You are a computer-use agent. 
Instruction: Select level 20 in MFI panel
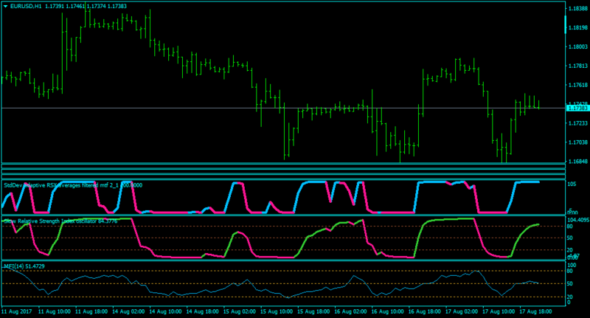point(569,297)
